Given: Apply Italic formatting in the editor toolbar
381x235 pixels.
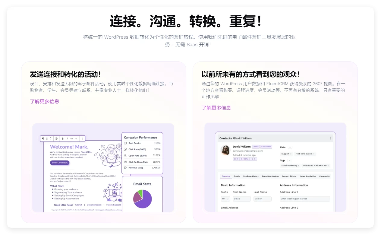Looking at the screenshot, I should pyautogui.click(x=67, y=138).
